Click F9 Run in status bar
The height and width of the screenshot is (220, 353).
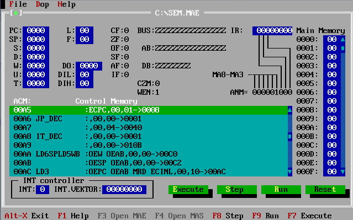pyautogui.click(x=265, y=216)
